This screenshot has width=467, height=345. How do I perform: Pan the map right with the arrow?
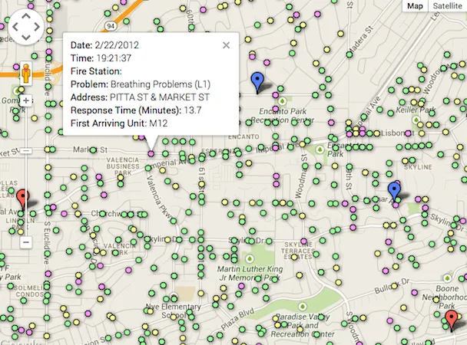click(37, 27)
